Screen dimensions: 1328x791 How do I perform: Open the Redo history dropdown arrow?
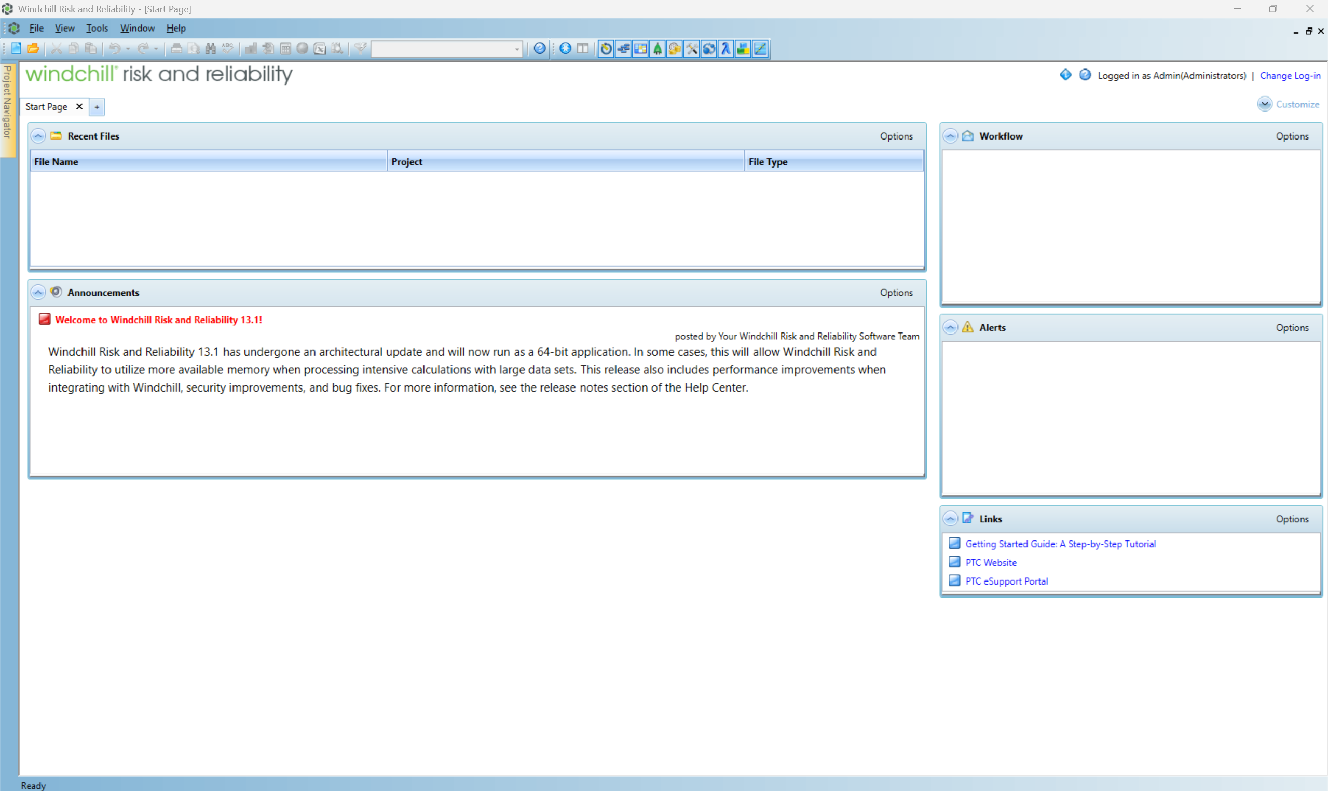point(156,49)
